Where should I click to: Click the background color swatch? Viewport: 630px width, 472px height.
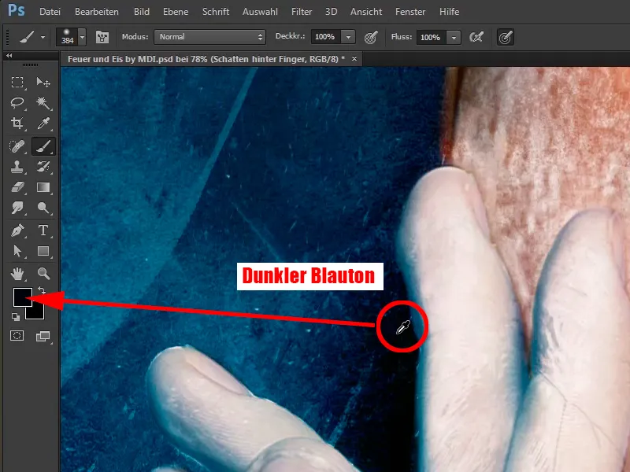[x=37, y=312]
